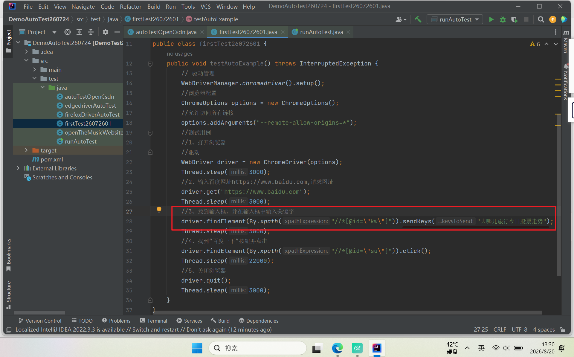Collapse DemoAutoTest260724 root node

19,43
